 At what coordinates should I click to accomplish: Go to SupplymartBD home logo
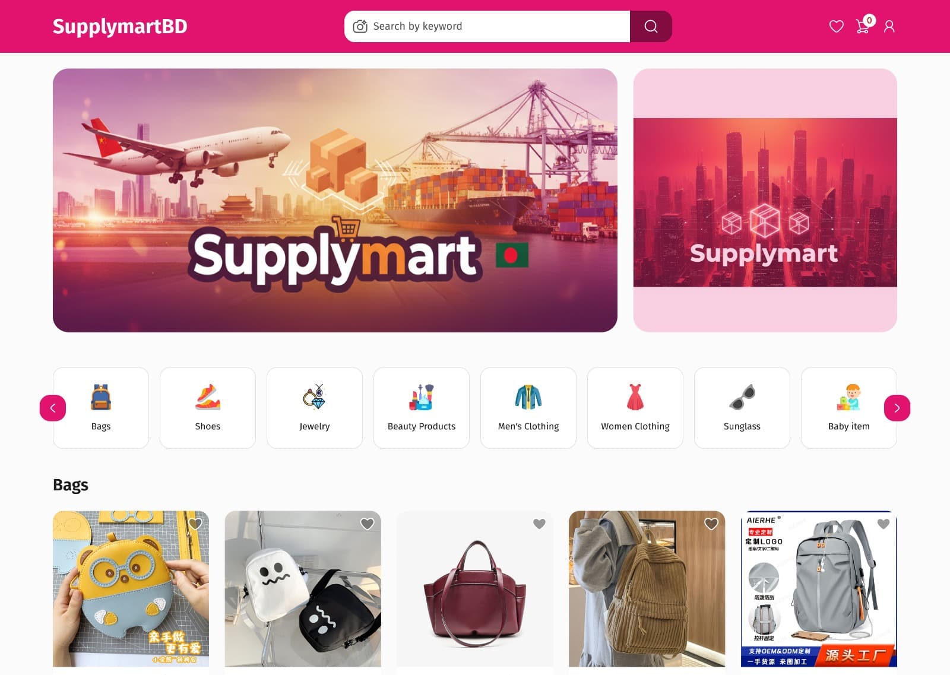pyautogui.click(x=120, y=26)
